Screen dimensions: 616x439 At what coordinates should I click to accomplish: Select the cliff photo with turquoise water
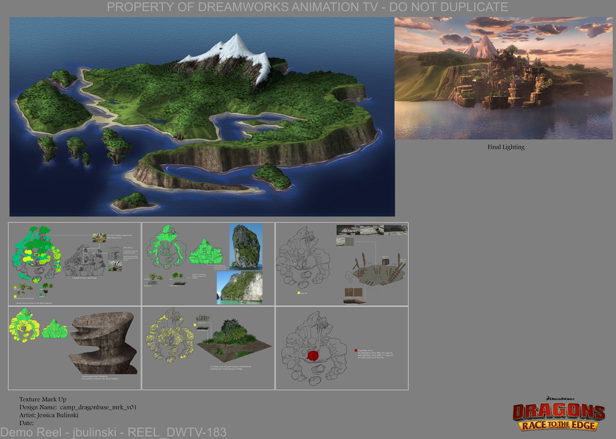(x=239, y=288)
